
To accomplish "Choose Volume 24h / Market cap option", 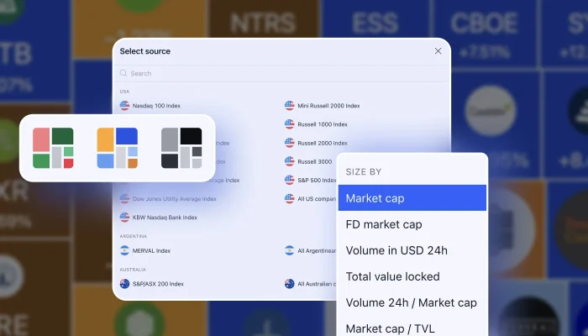I will (x=412, y=302).
